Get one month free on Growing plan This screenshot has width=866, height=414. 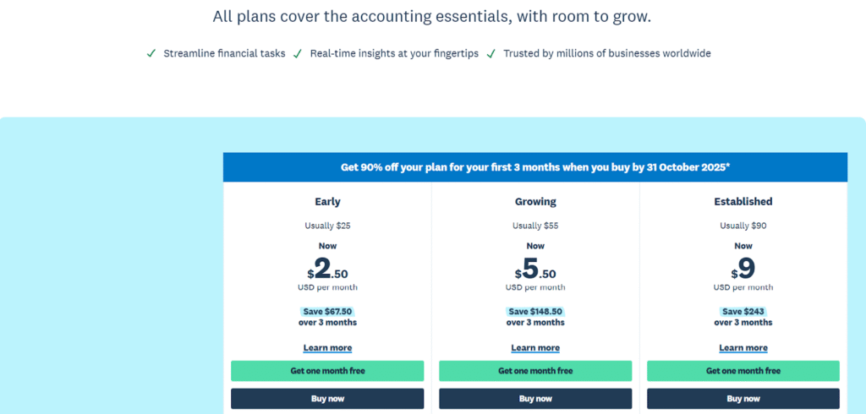[x=535, y=371]
